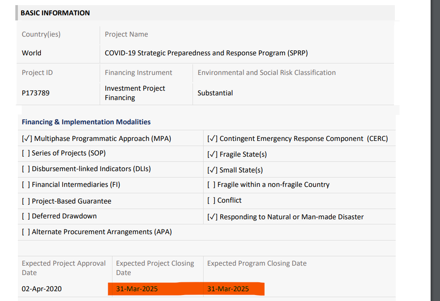Image resolution: width=440 pixels, height=301 pixels.
Task: Click the Project ID field label
Action: point(37,73)
